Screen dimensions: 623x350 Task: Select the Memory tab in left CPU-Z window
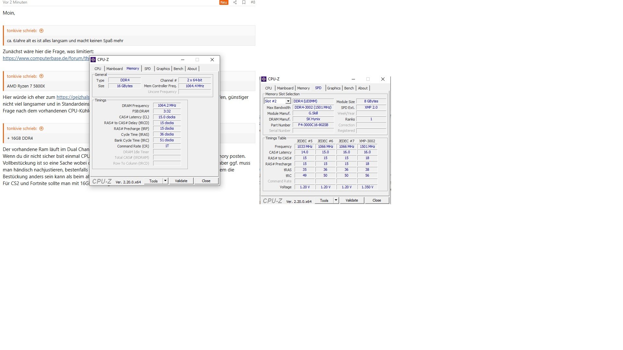[133, 68]
